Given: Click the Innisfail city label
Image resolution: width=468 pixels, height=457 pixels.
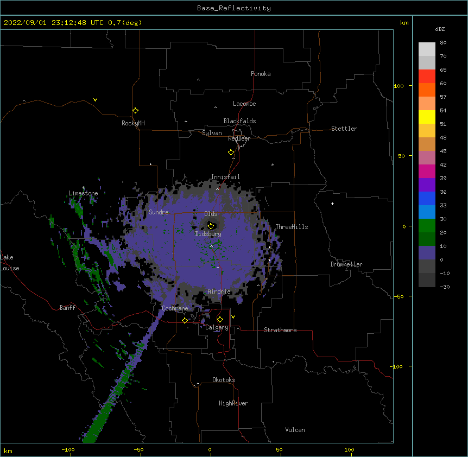Looking at the screenshot, I should pyautogui.click(x=225, y=177).
